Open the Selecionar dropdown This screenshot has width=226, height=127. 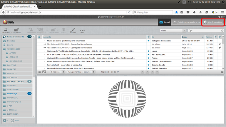[57, 72]
